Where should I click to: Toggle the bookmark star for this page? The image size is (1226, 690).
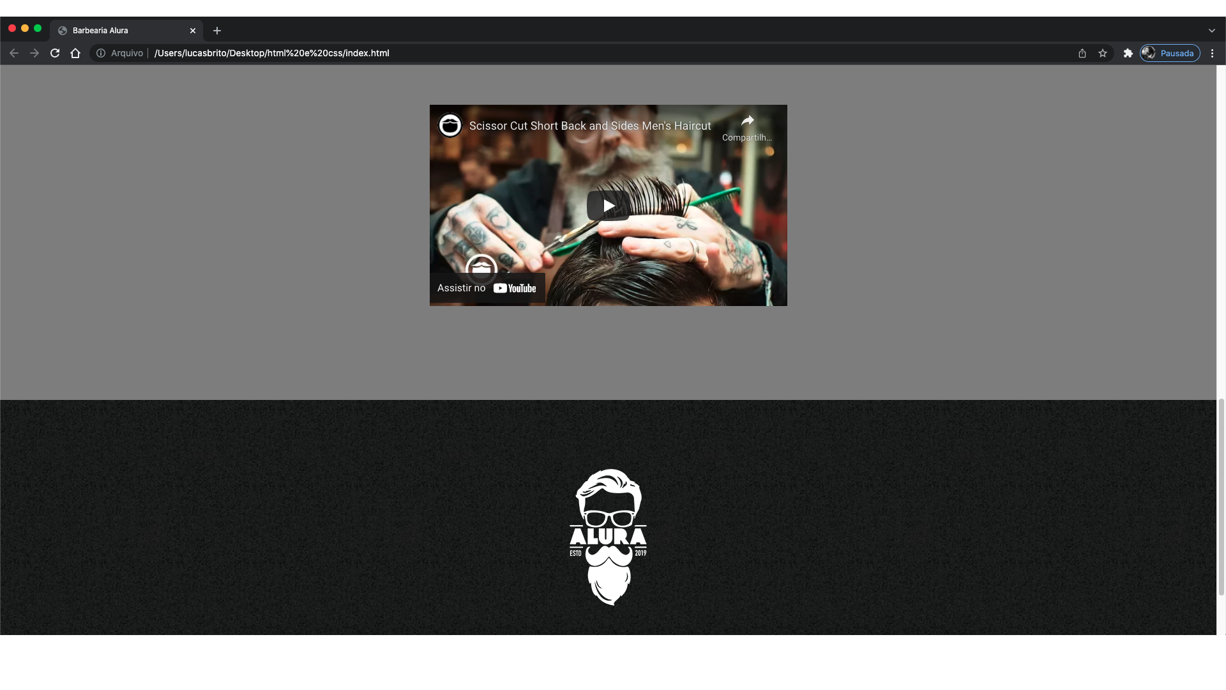pyautogui.click(x=1103, y=53)
